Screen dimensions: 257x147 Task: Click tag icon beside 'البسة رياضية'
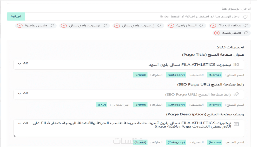pos(201,25)
